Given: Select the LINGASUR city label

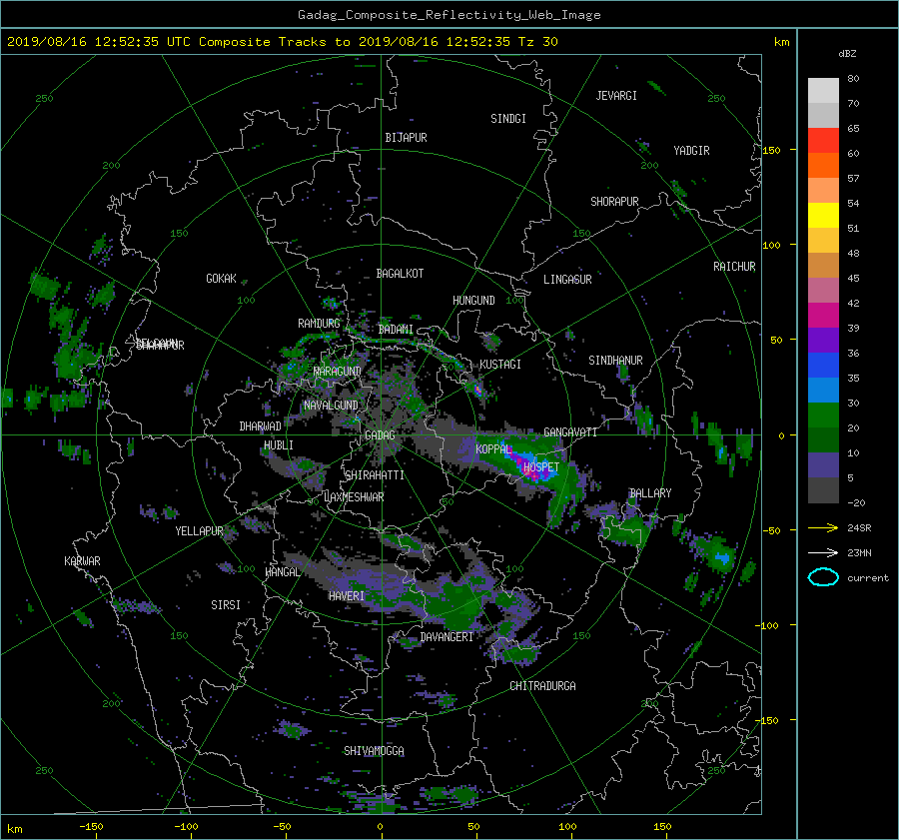Looking at the screenshot, I should 567,280.
